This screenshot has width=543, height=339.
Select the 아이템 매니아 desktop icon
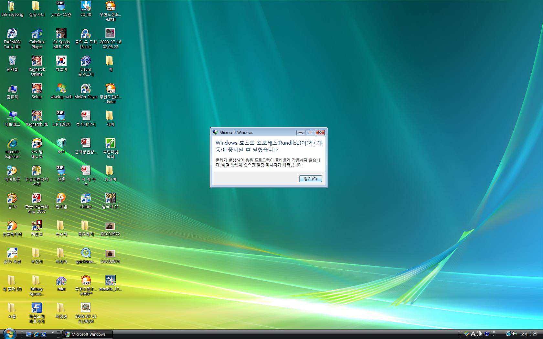(37, 148)
